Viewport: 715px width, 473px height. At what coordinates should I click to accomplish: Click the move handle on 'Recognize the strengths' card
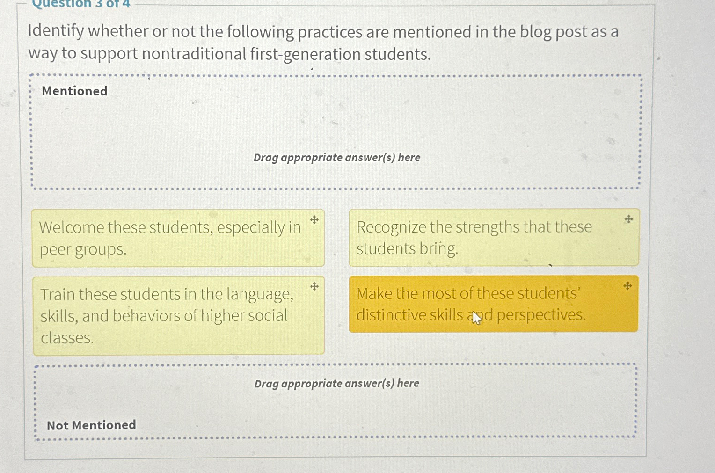click(628, 218)
